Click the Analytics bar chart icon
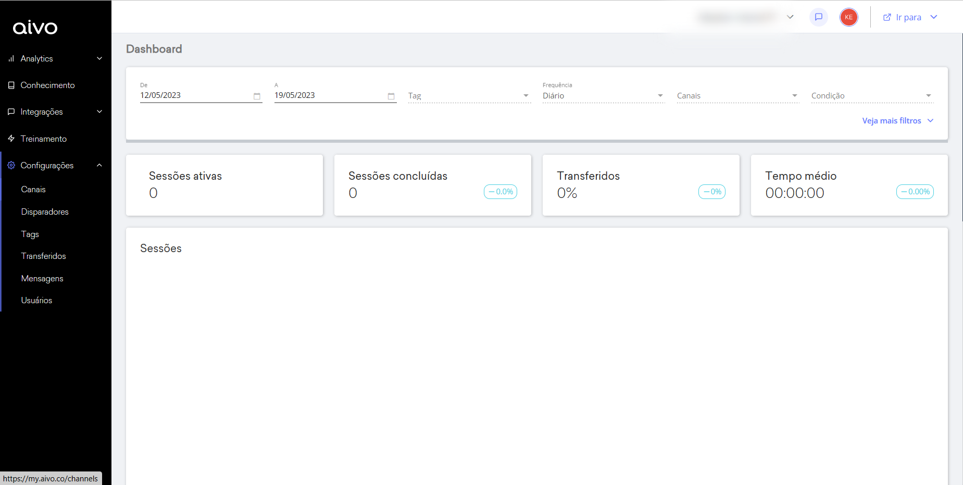The width and height of the screenshot is (963, 485). pos(11,59)
